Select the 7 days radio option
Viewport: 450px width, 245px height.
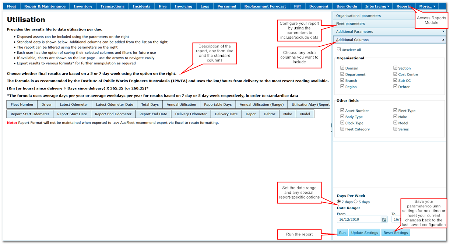pyautogui.click(x=339, y=202)
